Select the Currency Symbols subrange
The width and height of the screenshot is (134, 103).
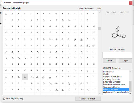[x=116, y=79]
